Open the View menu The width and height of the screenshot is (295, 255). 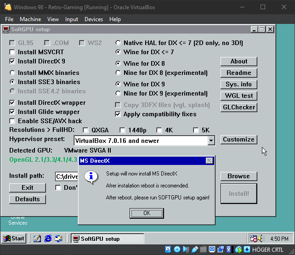tap(53, 19)
